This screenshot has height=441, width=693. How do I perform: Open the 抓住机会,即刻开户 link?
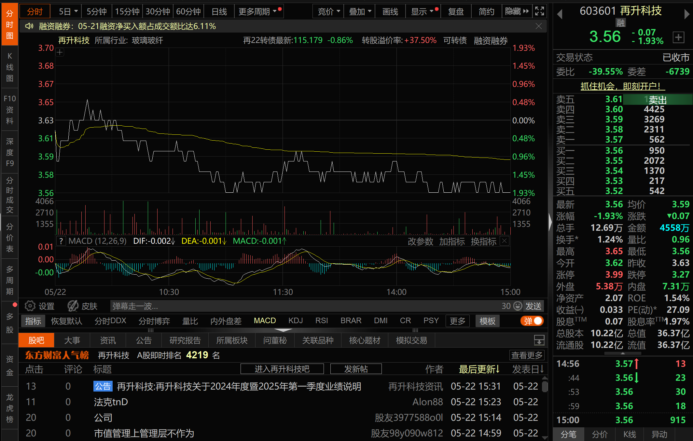(623, 86)
